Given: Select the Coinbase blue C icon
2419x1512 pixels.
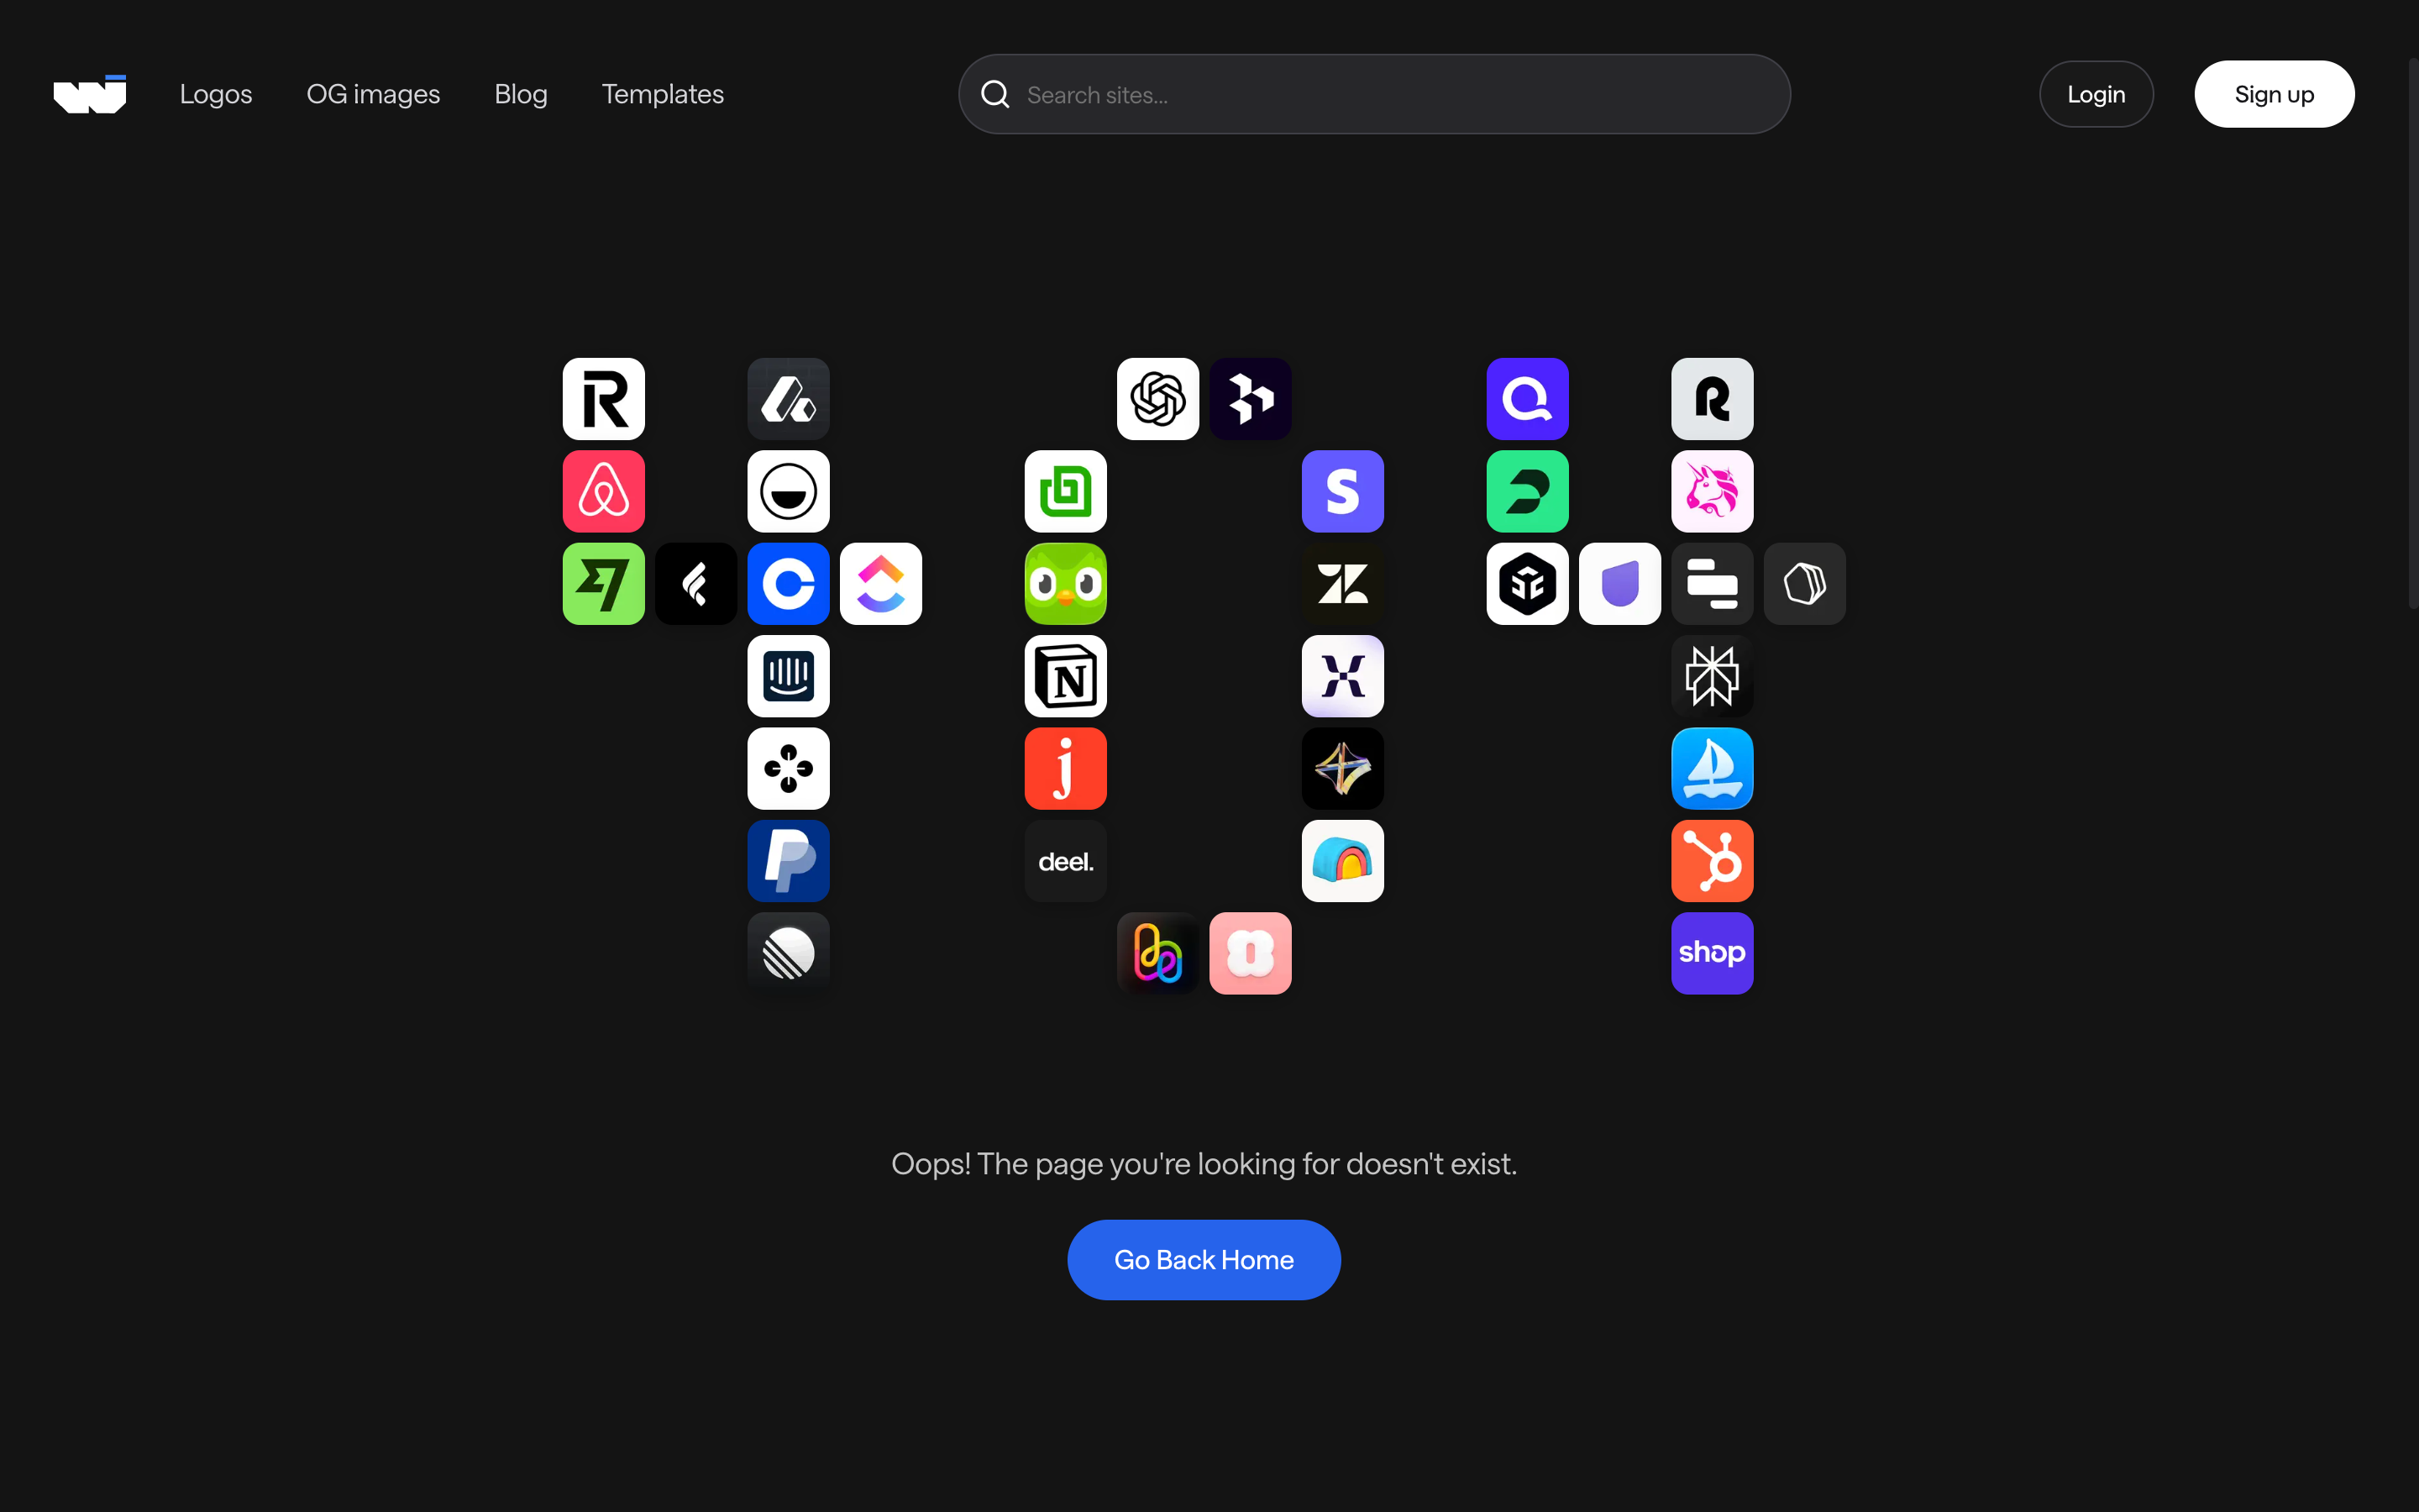Looking at the screenshot, I should [x=788, y=584].
